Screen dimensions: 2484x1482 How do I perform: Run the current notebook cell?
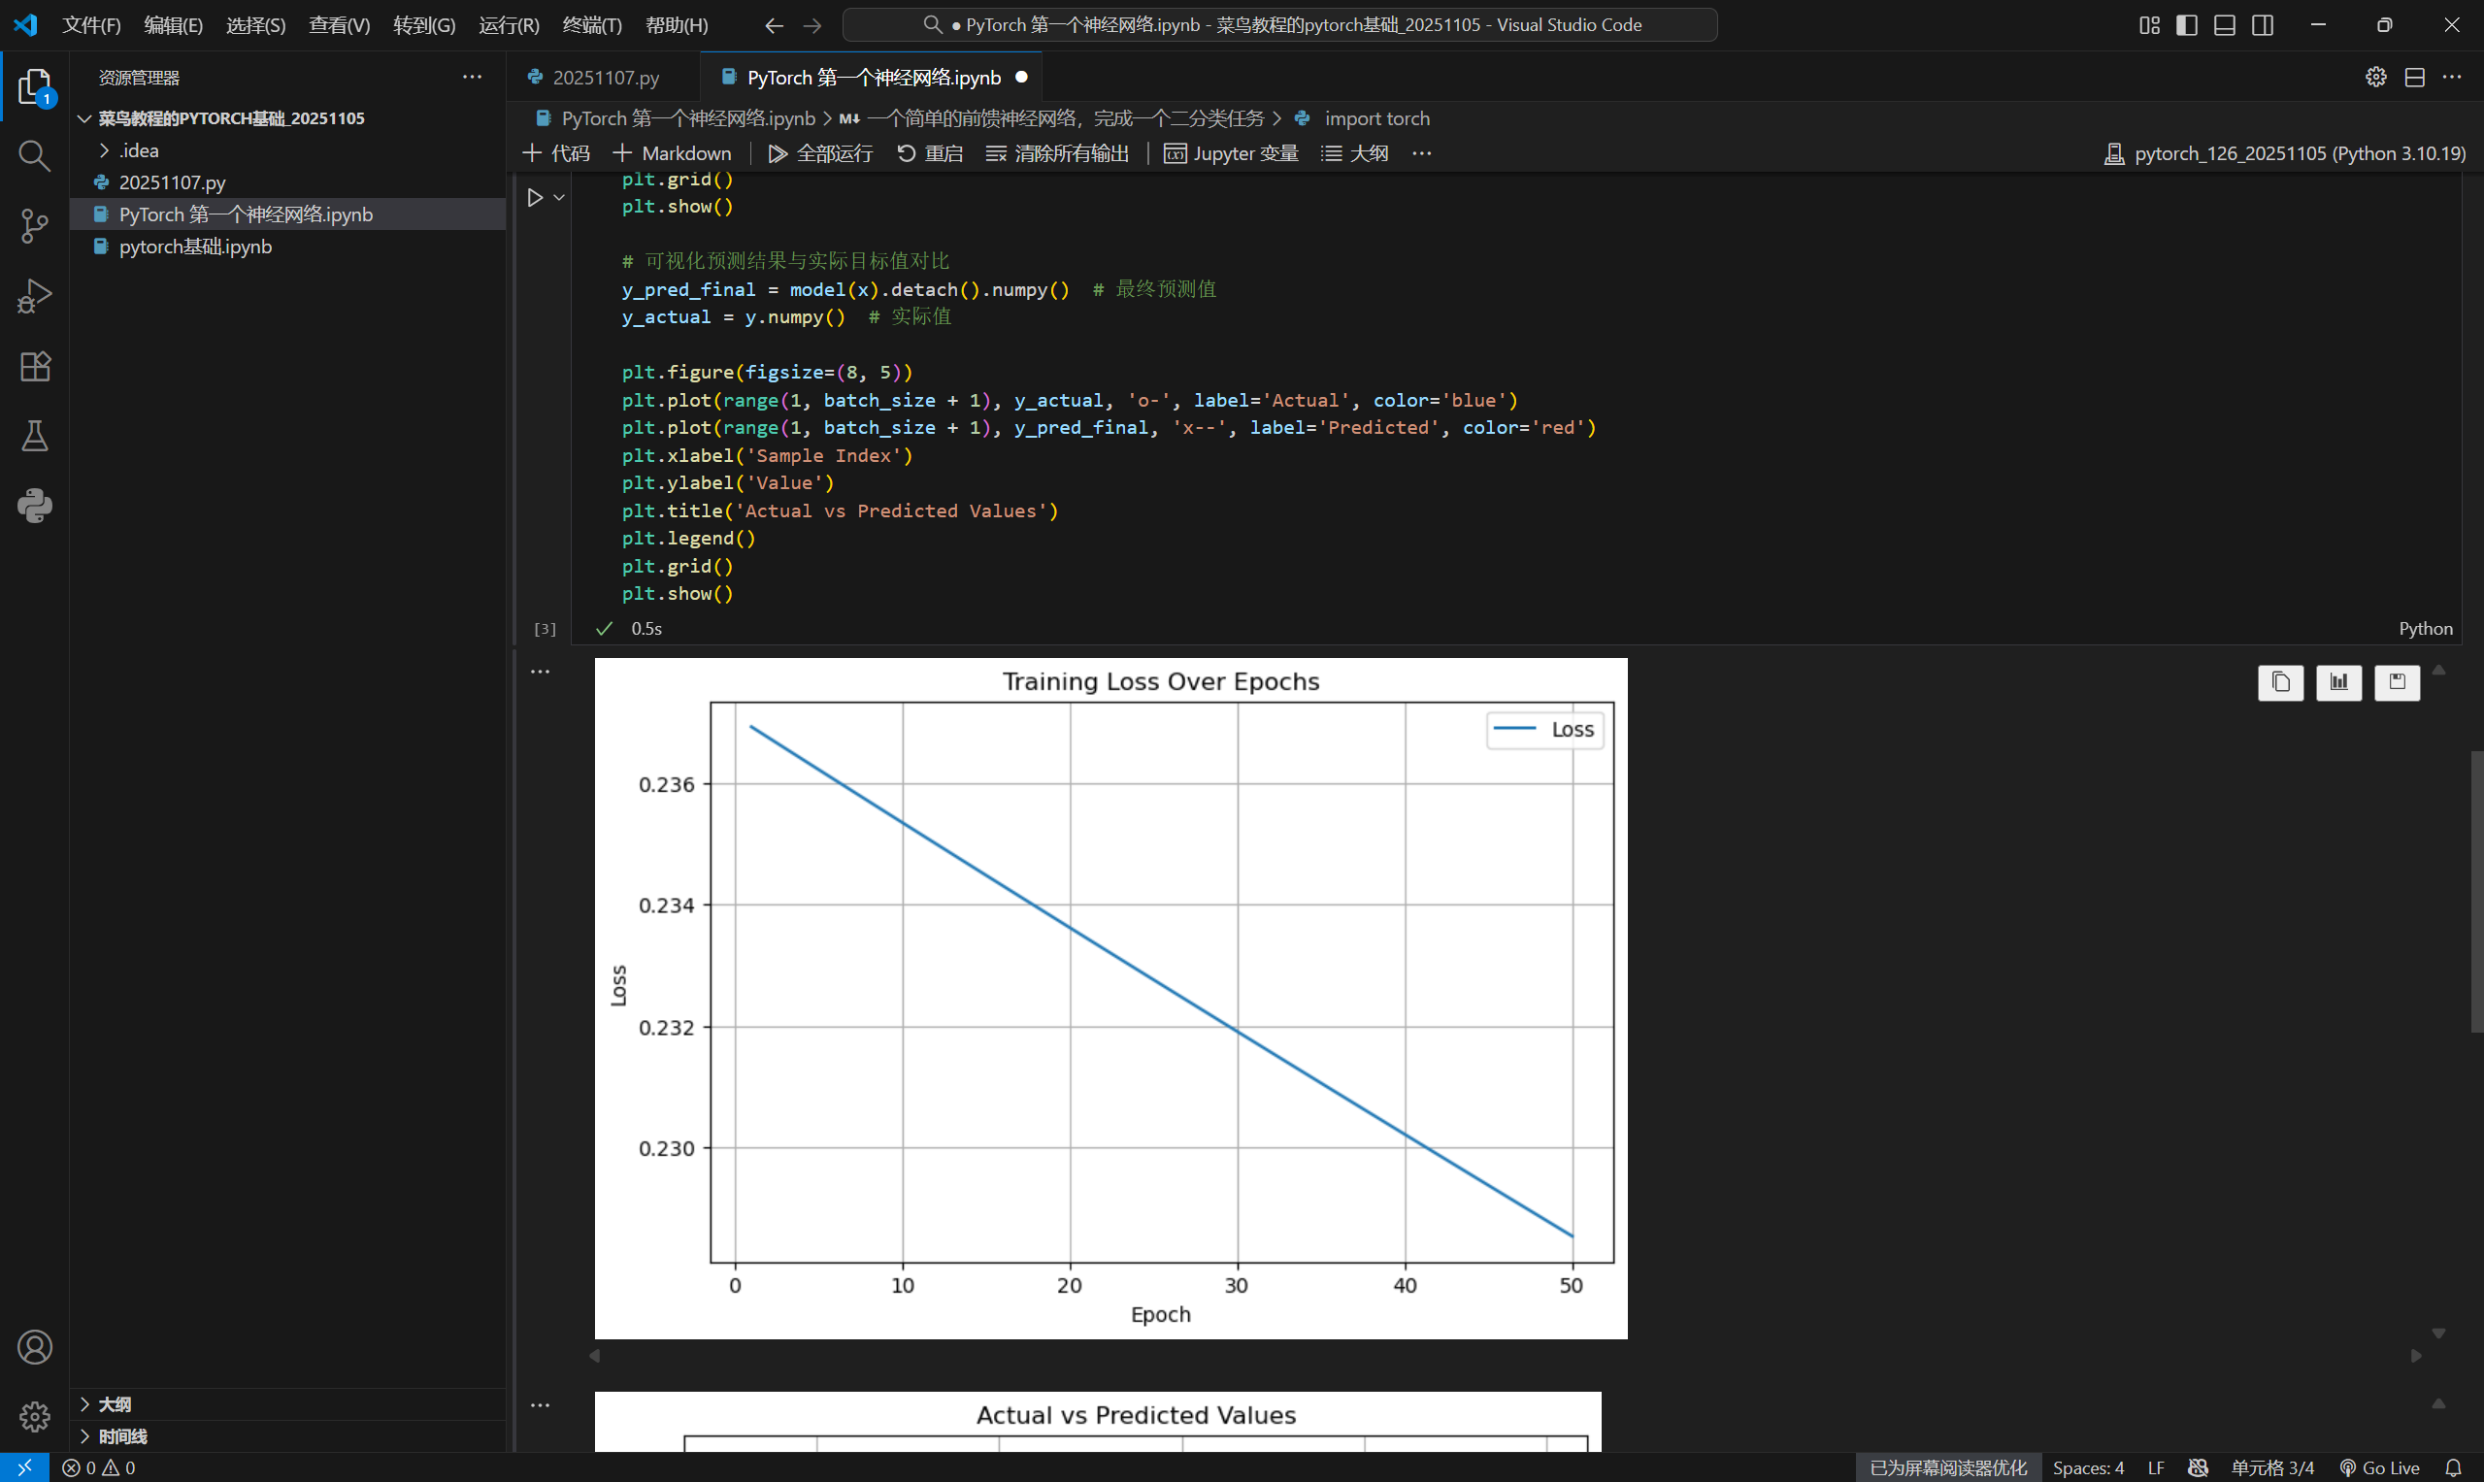point(534,198)
